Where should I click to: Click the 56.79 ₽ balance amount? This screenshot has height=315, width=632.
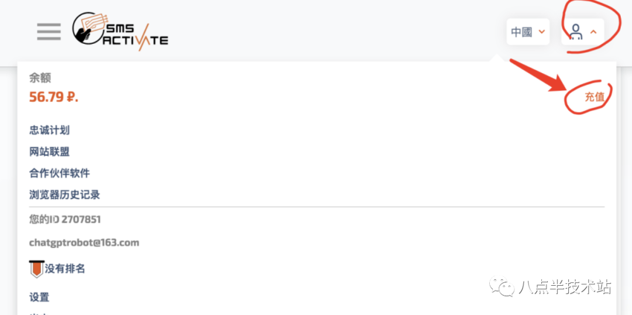click(53, 97)
